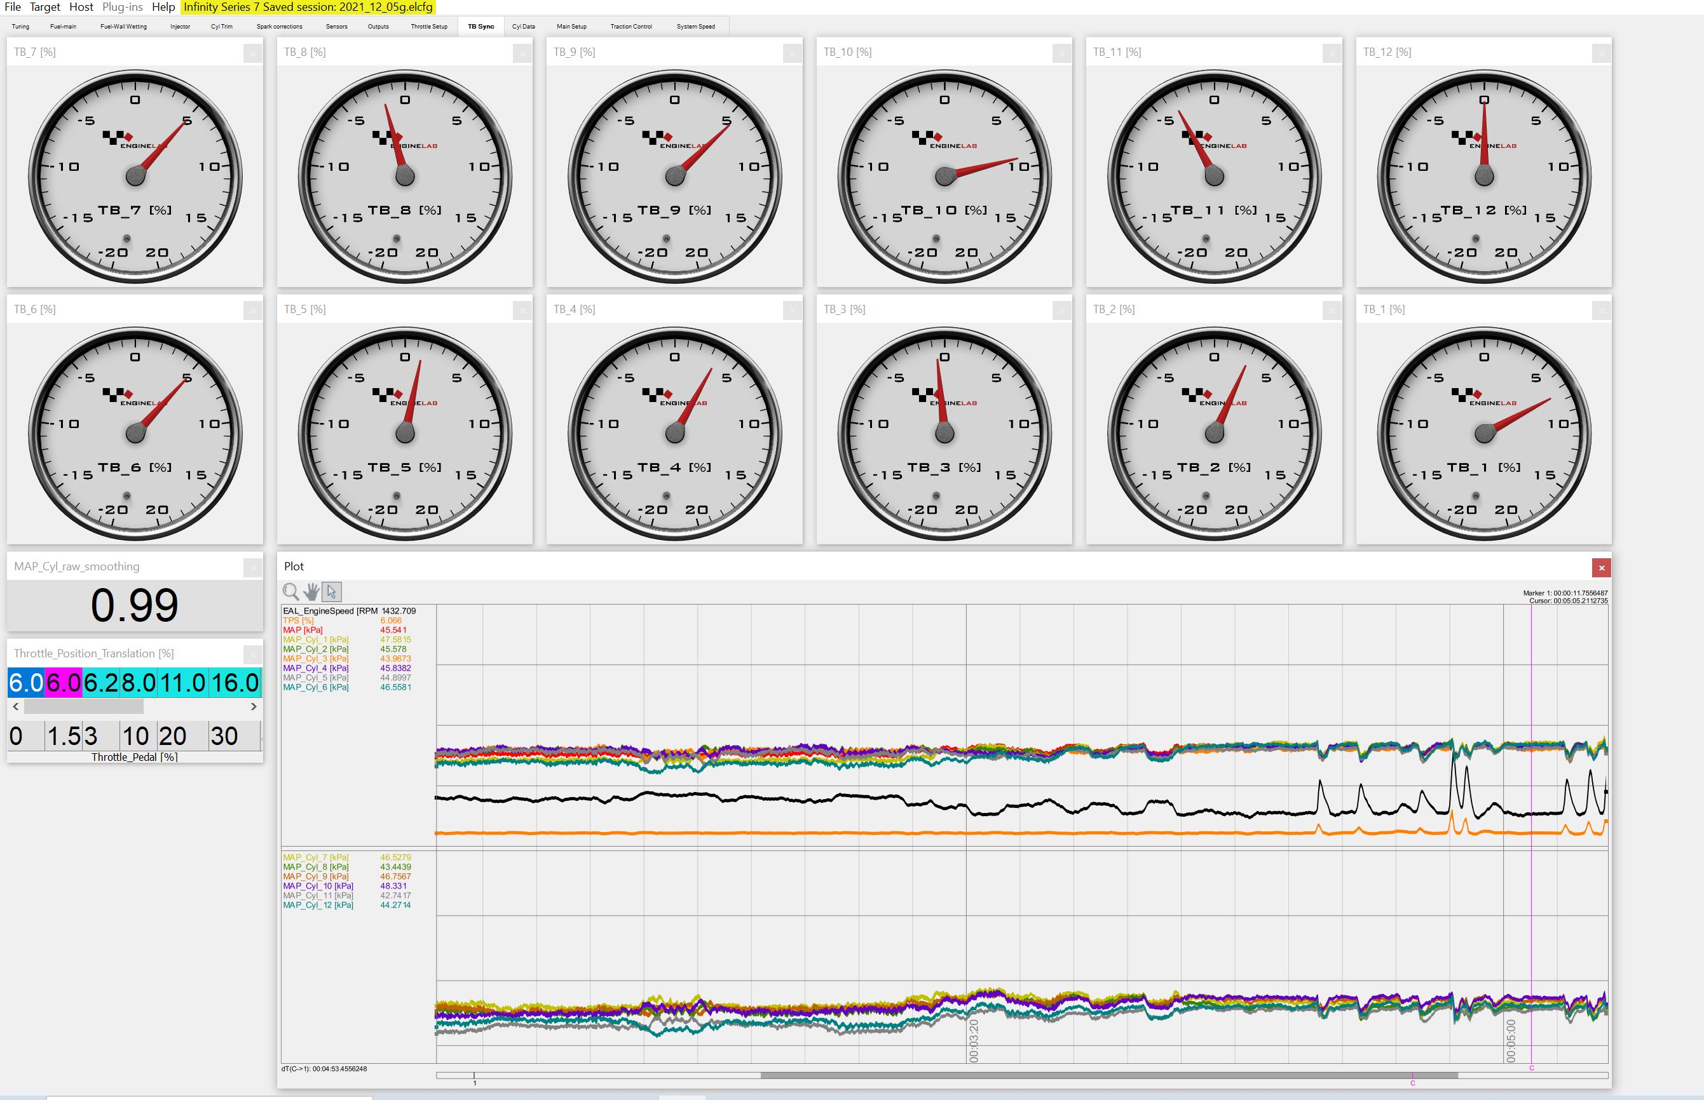
Task: Select the magnifier zoom tool in Plot
Action: [290, 591]
